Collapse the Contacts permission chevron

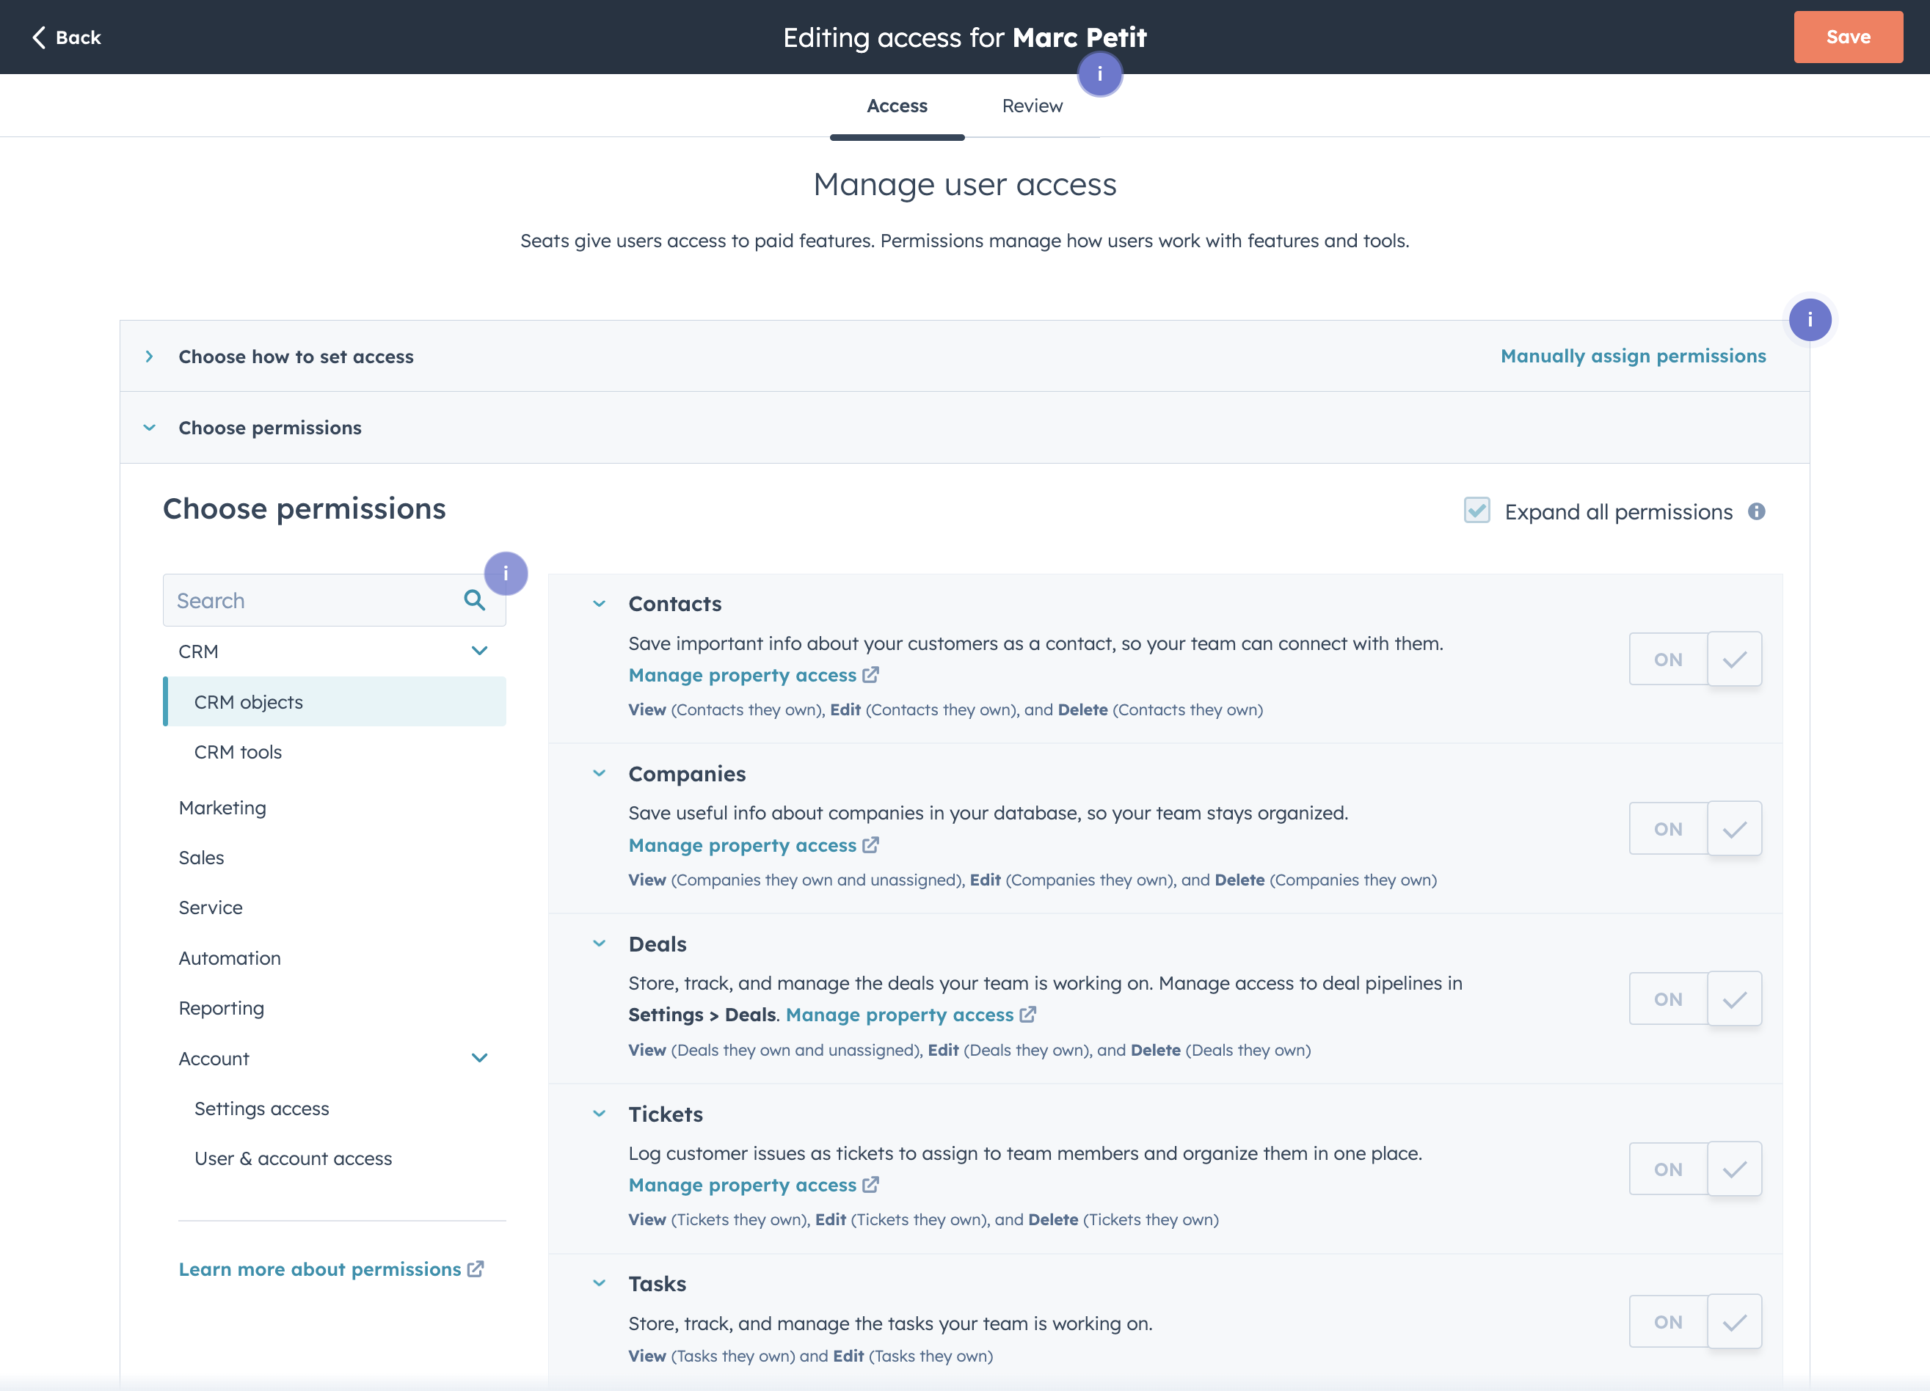[x=599, y=604]
